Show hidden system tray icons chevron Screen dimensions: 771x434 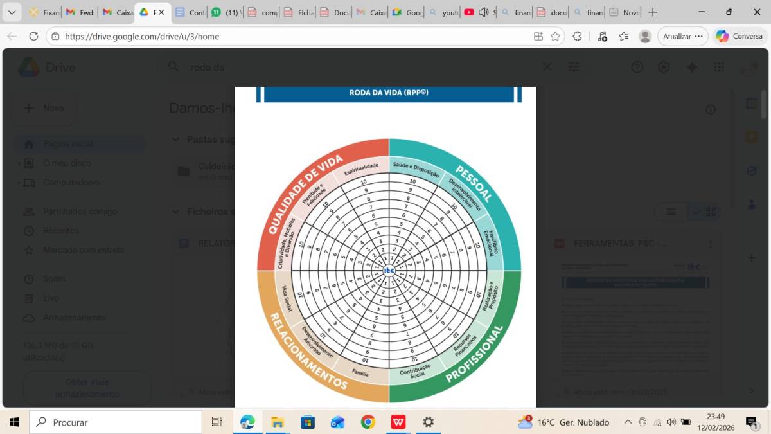(628, 422)
